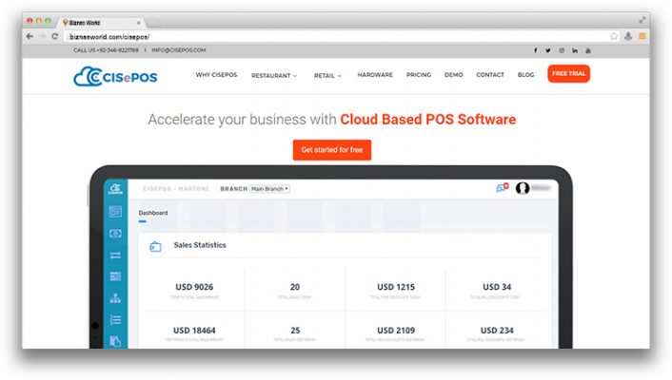Click the browser reload page icon
This screenshot has height=380, width=672.
coord(55,35)
